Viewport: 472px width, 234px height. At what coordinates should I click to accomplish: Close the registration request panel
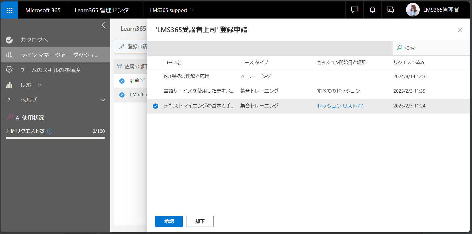(x=459, y=30)
